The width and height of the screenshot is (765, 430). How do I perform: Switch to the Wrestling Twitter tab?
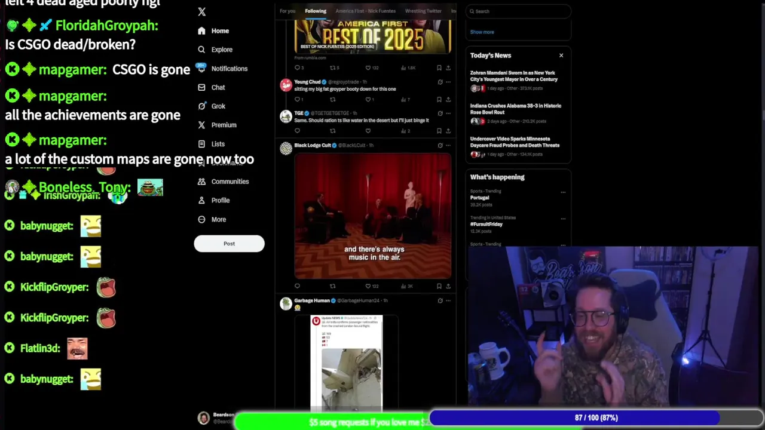(x=423, y=11)
